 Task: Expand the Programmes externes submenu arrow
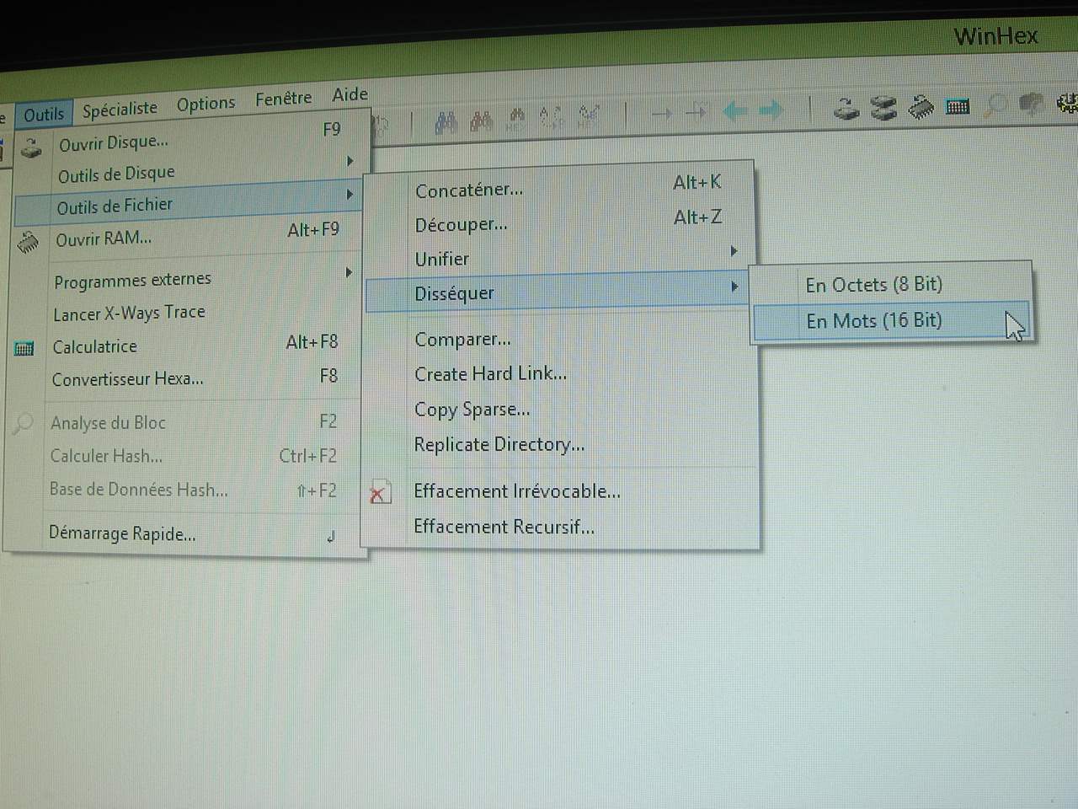349,272
